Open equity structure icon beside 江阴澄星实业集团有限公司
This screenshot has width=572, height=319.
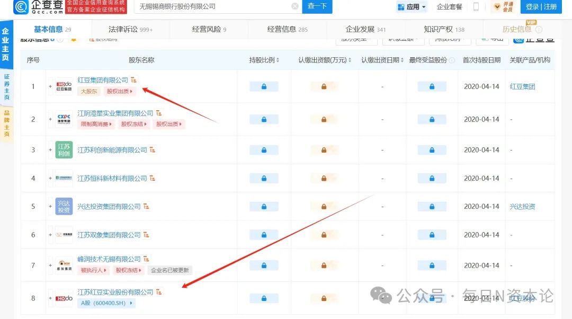[159, 113]
